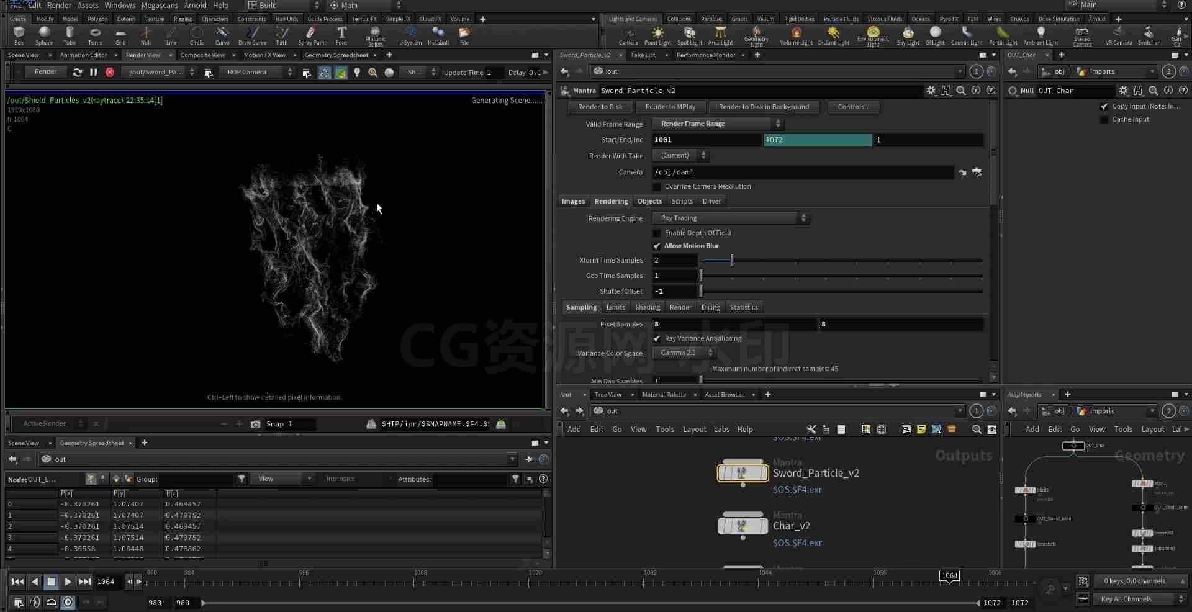Add an Environment Light from shelf
The image size is (1192, 612).
tap(873, 36)
